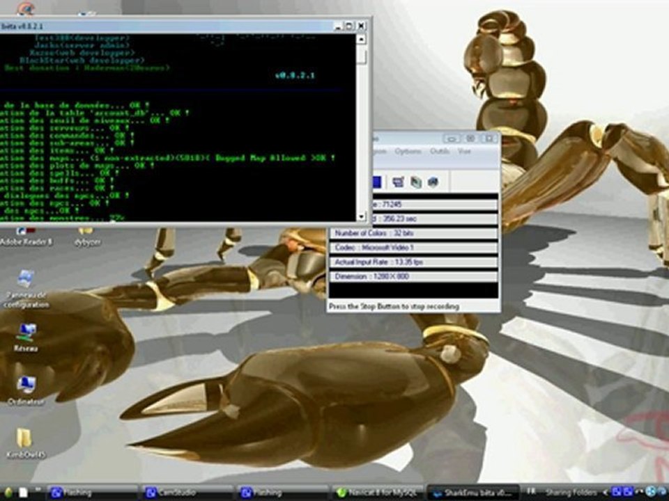Screen dimensions: 669x501
Task: Click the up arrow of the console scrollbar
Action: [362, 39]
